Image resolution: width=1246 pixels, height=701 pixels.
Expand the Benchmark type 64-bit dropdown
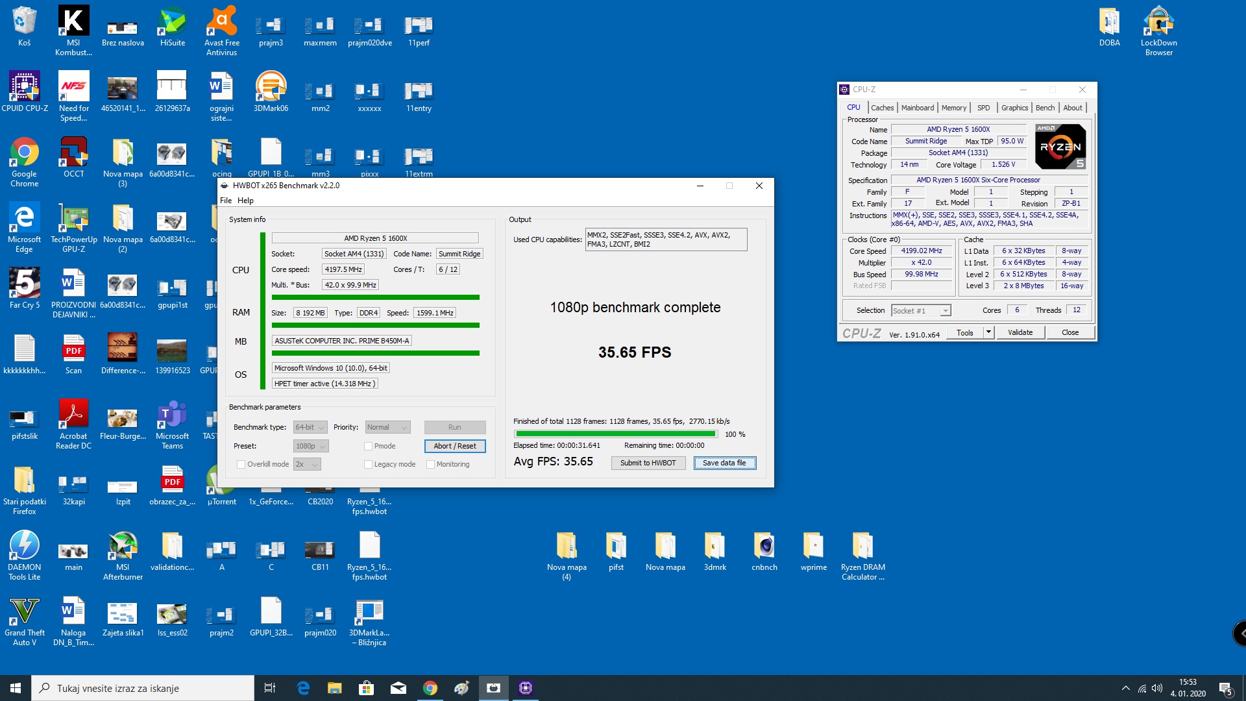coord(310,427)
